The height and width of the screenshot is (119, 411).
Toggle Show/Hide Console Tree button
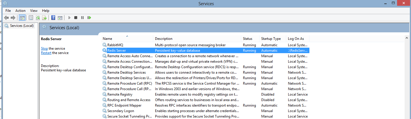point(22,18)
